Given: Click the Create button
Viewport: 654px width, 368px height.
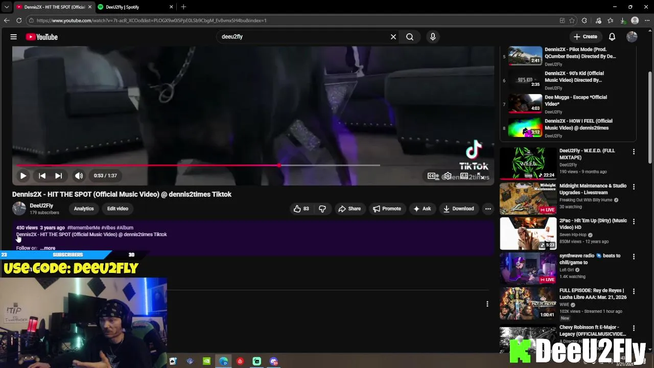Looking at the screenshot, I should point(585,37).
